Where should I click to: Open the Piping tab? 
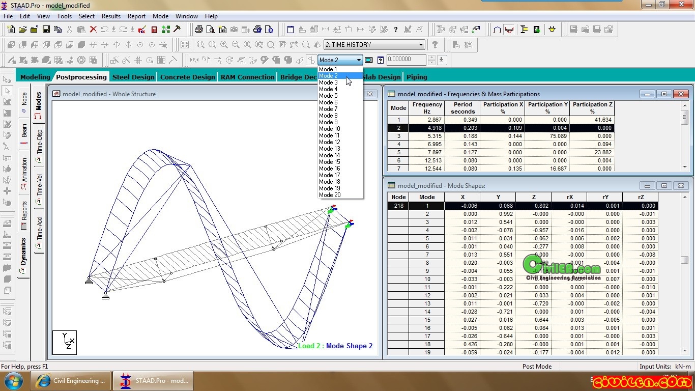[x=417, y=77]
